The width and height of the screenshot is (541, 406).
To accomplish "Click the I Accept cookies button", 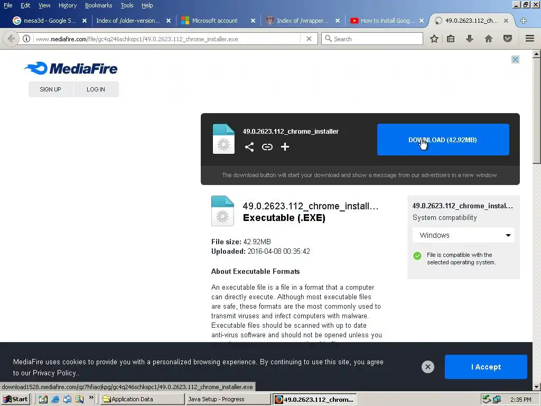I will 486,367.
